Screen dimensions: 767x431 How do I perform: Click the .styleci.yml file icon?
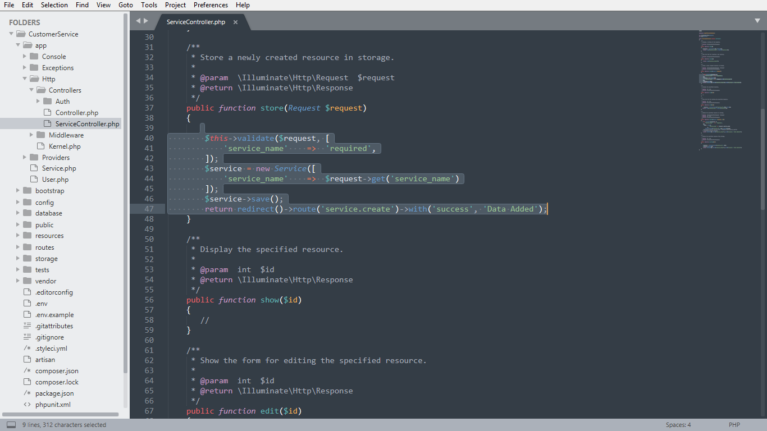click(27, 349)
